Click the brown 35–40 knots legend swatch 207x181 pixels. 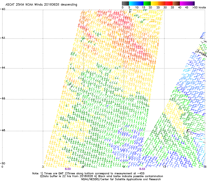click(176, 3)
